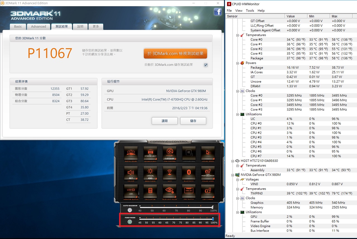Open the View menu in HWMonitor

[239, 11]
